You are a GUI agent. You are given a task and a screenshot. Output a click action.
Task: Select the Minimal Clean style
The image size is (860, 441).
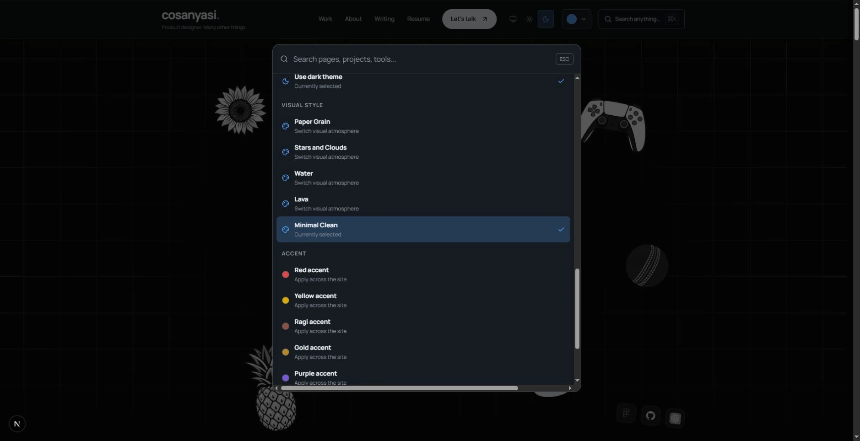(x=423, y=229)
